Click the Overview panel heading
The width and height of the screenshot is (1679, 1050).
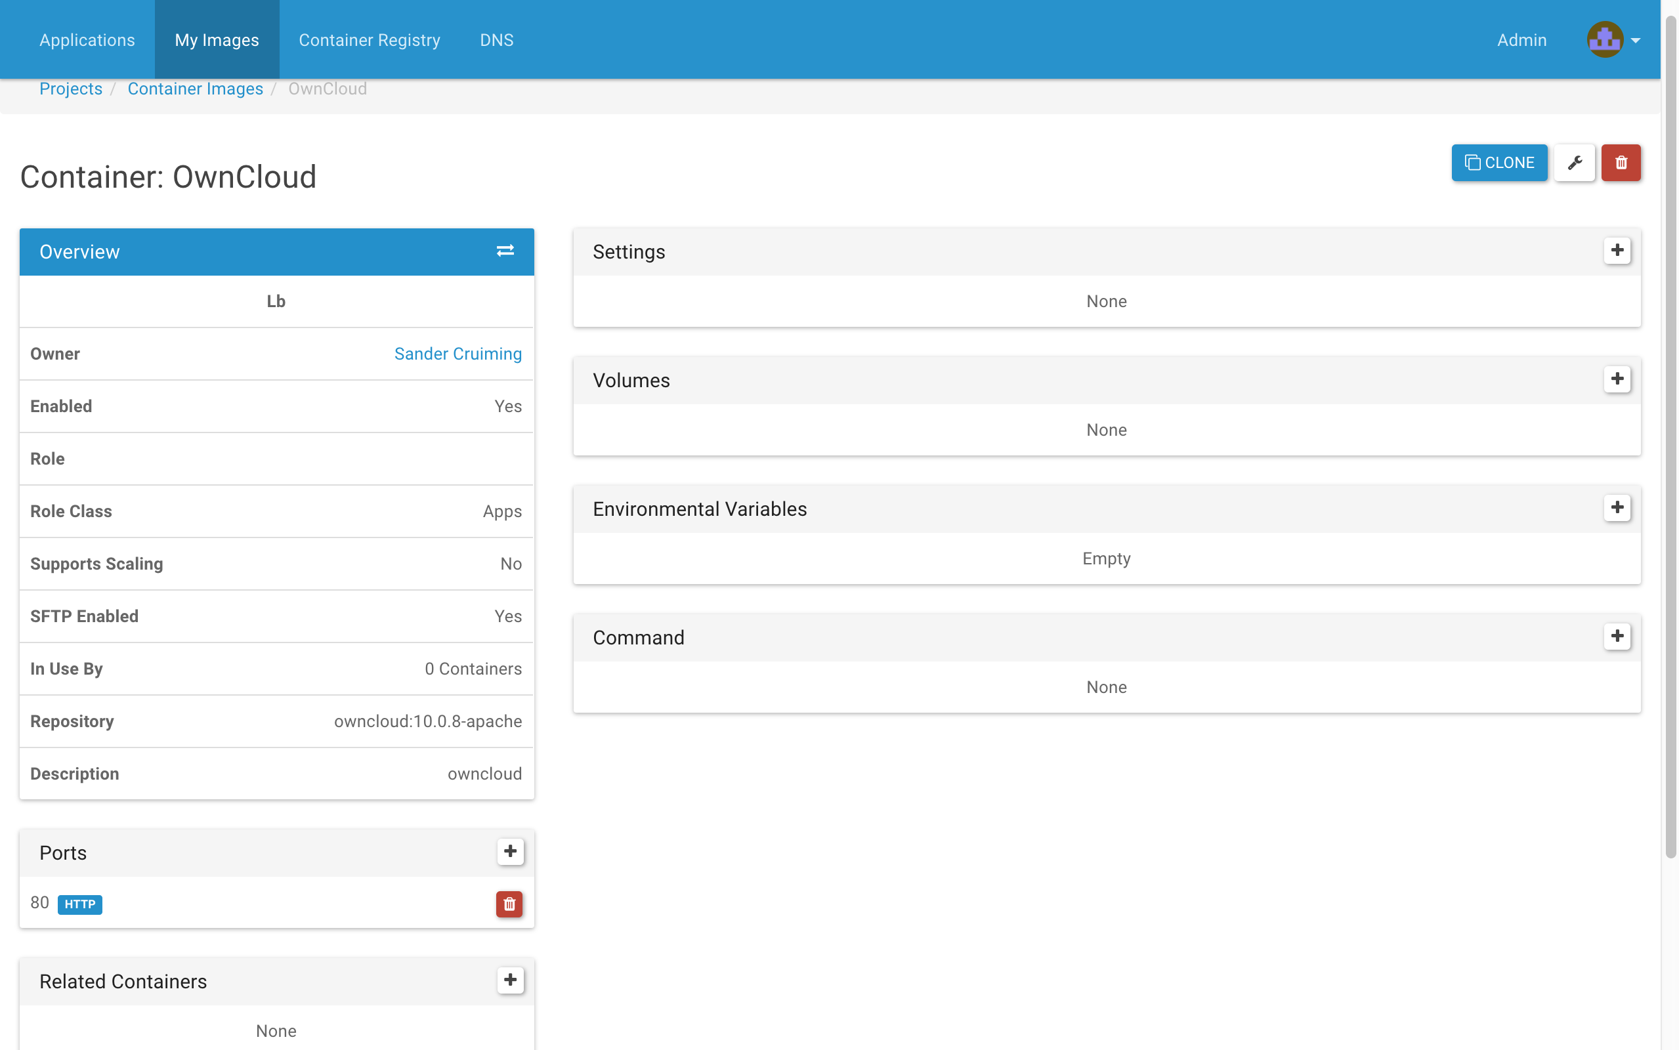point(79,251)
